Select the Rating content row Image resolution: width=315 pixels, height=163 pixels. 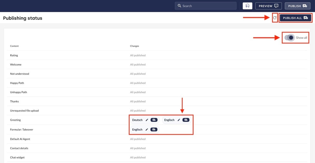(14, 55)
